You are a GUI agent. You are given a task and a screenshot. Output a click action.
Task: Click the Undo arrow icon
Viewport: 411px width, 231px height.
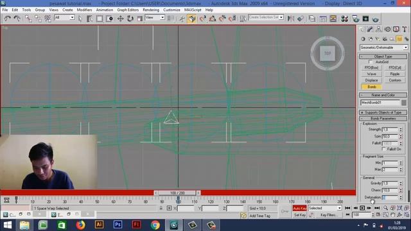tap(7, 19)
